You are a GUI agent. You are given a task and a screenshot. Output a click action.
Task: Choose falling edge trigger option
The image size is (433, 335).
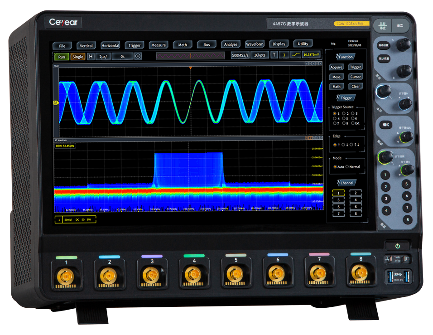(x=344, y=145)
